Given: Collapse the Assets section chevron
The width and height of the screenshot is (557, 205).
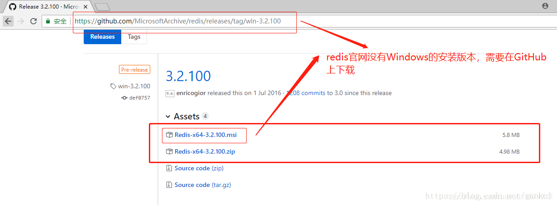Looking at the screenshot, I should coord(168,117).
